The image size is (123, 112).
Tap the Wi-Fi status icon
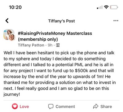pos(106,7)
